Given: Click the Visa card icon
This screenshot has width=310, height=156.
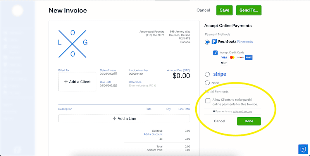Looking at the screenshot, I should pyautogui.click(x=224, y=57).
